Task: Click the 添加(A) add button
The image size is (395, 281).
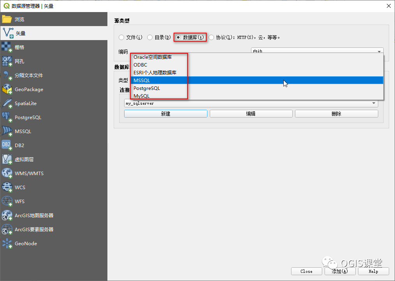Action: point(340,271)
